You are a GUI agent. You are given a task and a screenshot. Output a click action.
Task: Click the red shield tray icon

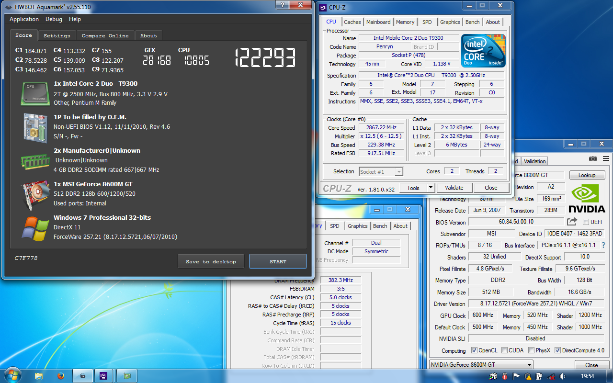pyautogui.click(x=505, y=377)
